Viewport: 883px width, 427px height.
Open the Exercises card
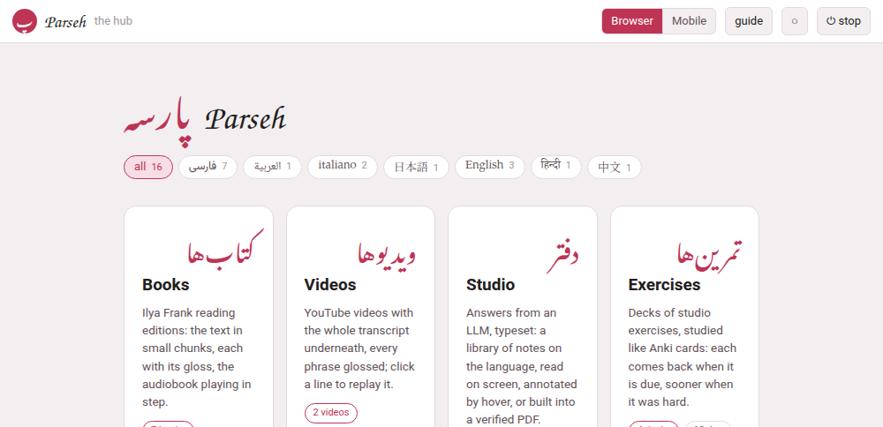click(x=685, y=317)
